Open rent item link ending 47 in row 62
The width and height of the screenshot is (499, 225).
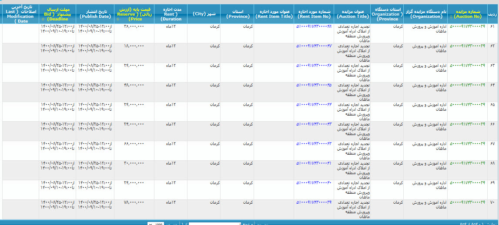pos(314,46)
